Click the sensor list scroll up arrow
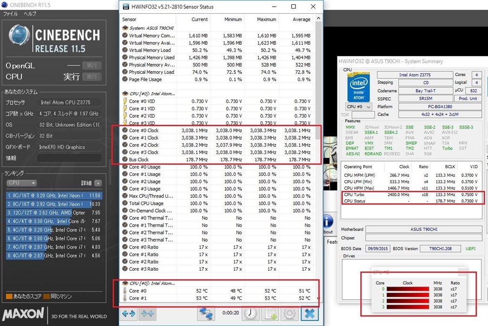Image resolution: width=488 pixels, height=326 pixels. coord(318,19)
